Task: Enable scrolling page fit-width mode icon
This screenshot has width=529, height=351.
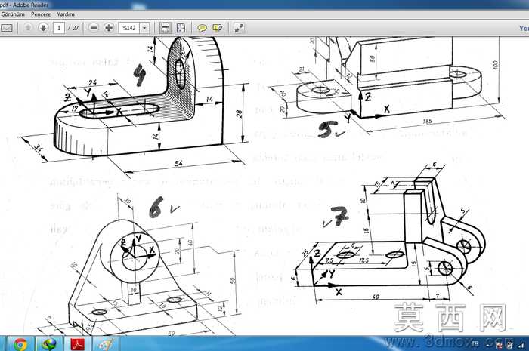Action: pyautogui.click(x=165, y=28)
